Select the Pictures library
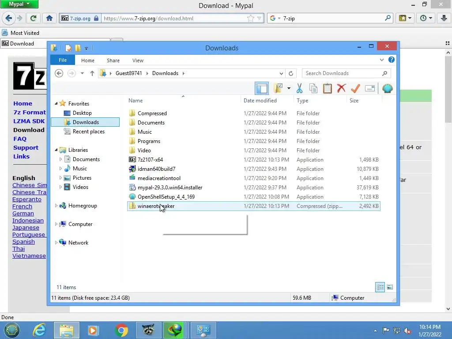Viewport: 452px width, 339px height. pos(82,178)
